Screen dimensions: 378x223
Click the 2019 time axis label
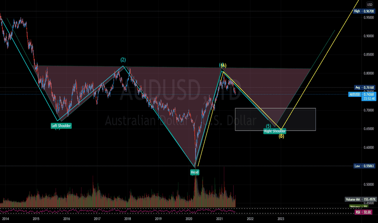(x=158, y=219)
